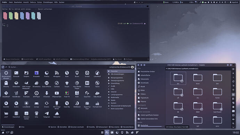Open search in Dolphin's side toolbar
240x135 pixels.
click(x=233, y=124)
